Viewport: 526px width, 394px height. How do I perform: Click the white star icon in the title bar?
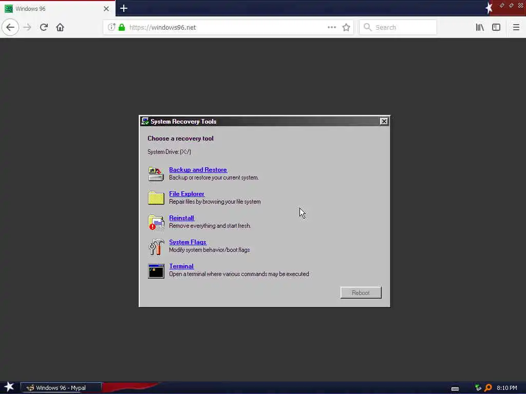[x=489, y=8]
